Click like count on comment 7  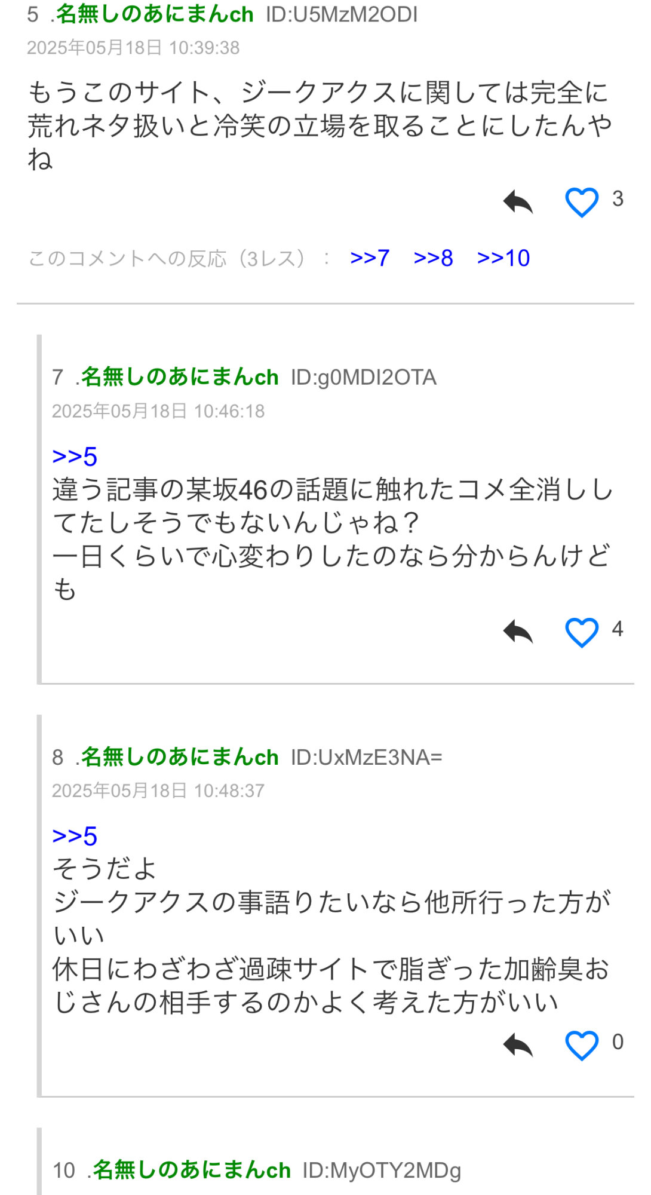[x=618, y=629]
